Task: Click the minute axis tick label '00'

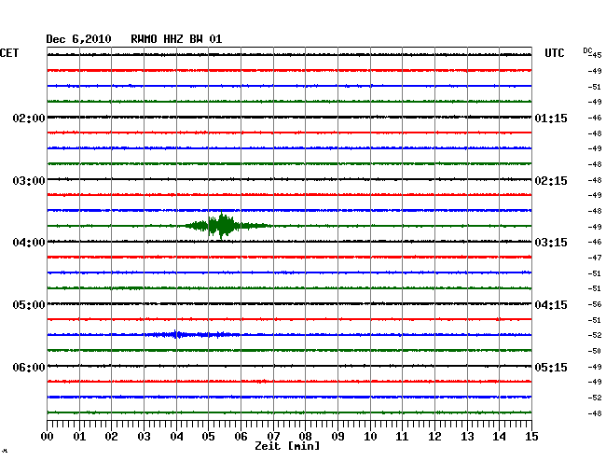Action: 48,436
